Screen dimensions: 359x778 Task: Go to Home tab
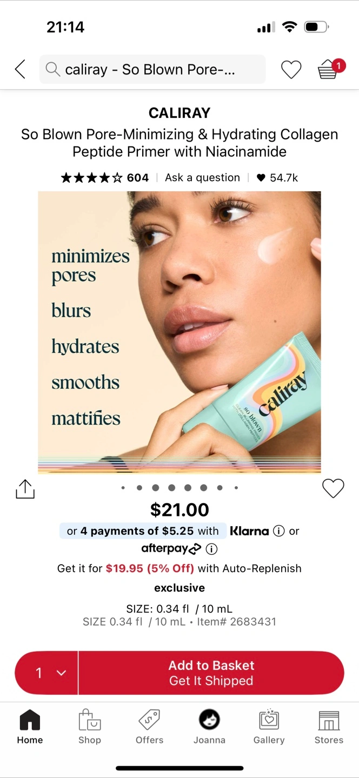pos(30,727)
